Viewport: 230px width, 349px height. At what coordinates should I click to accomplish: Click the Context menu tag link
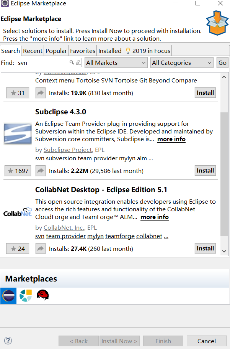(55, 81)
